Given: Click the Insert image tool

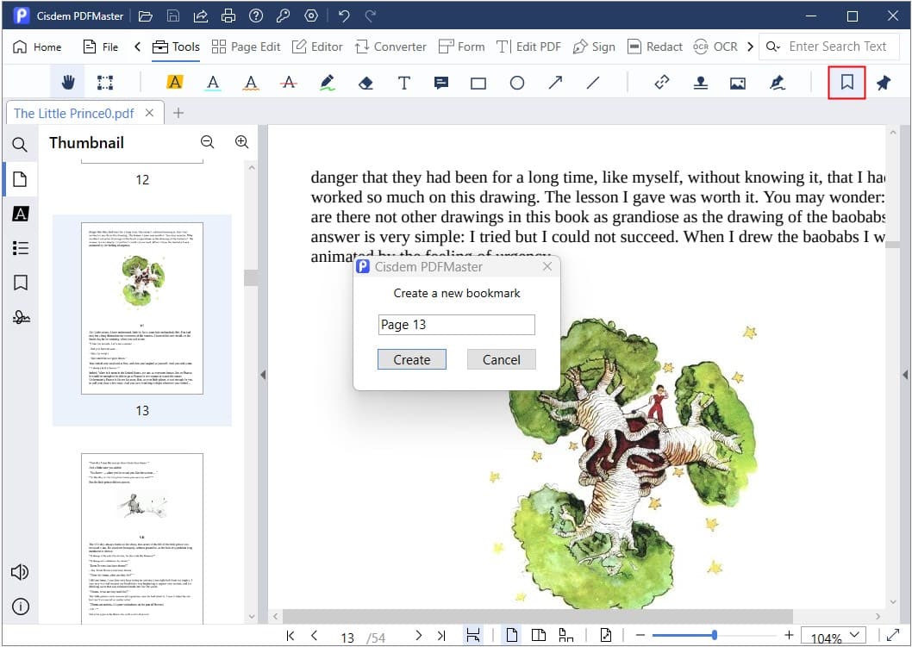Looking at the screenshot, I should [x=738, y=83].
